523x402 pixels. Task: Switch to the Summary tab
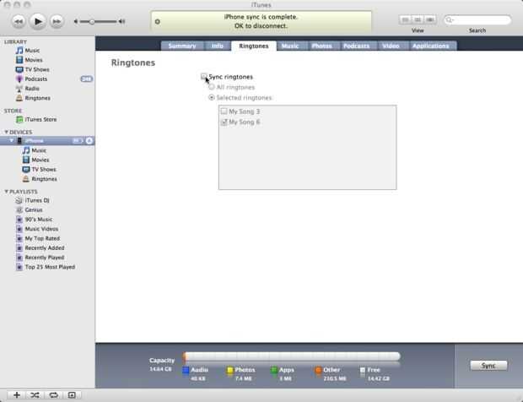(182, 46)
